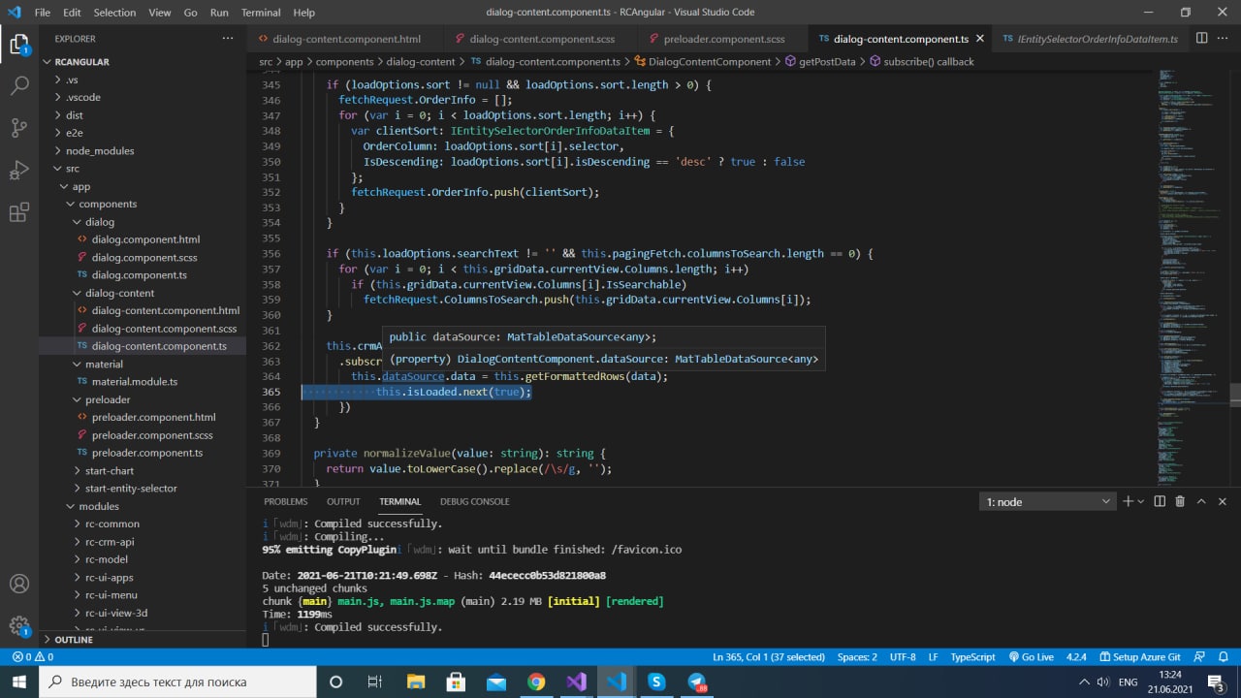The height and width of the screenshot is (698, 1241).
Task: Switch to the DEBUG CONSOLE panel tab
Action: pyautogui.click(x=474, y=501)
